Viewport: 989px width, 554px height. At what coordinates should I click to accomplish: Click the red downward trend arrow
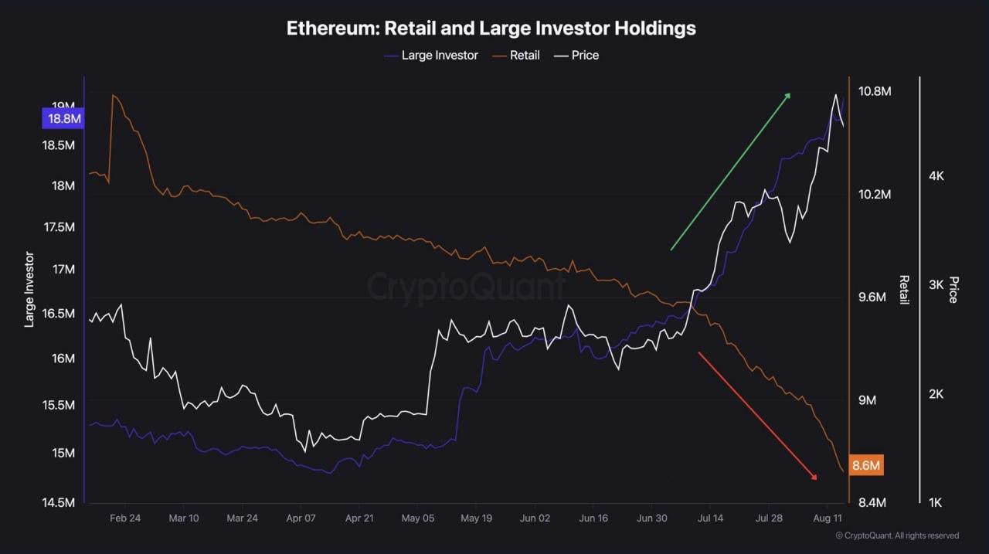click(x=758, y=416)
